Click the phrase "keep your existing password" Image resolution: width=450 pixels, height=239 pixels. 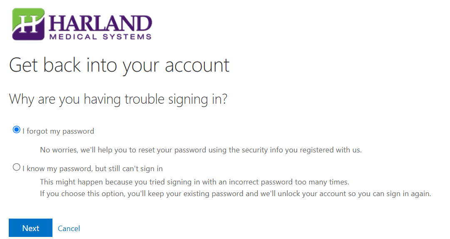point(217,194)
